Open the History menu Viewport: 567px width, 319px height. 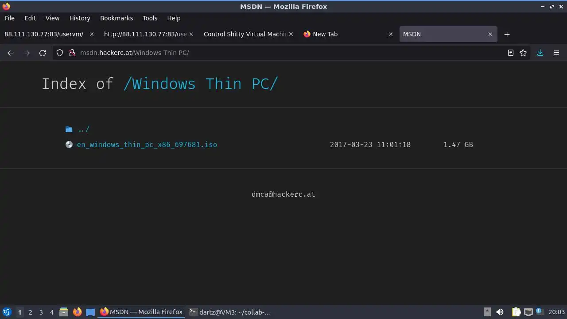(x=80, y=18)
